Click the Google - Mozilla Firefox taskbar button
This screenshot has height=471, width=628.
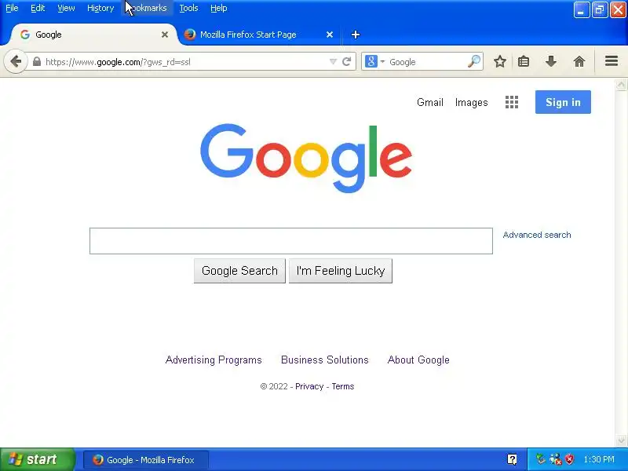[145, 460]
